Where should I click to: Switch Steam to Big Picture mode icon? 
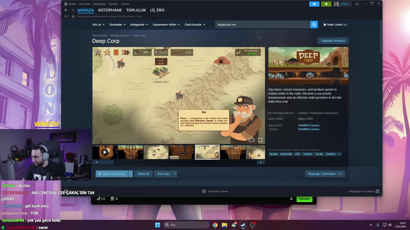click(357, 4)
